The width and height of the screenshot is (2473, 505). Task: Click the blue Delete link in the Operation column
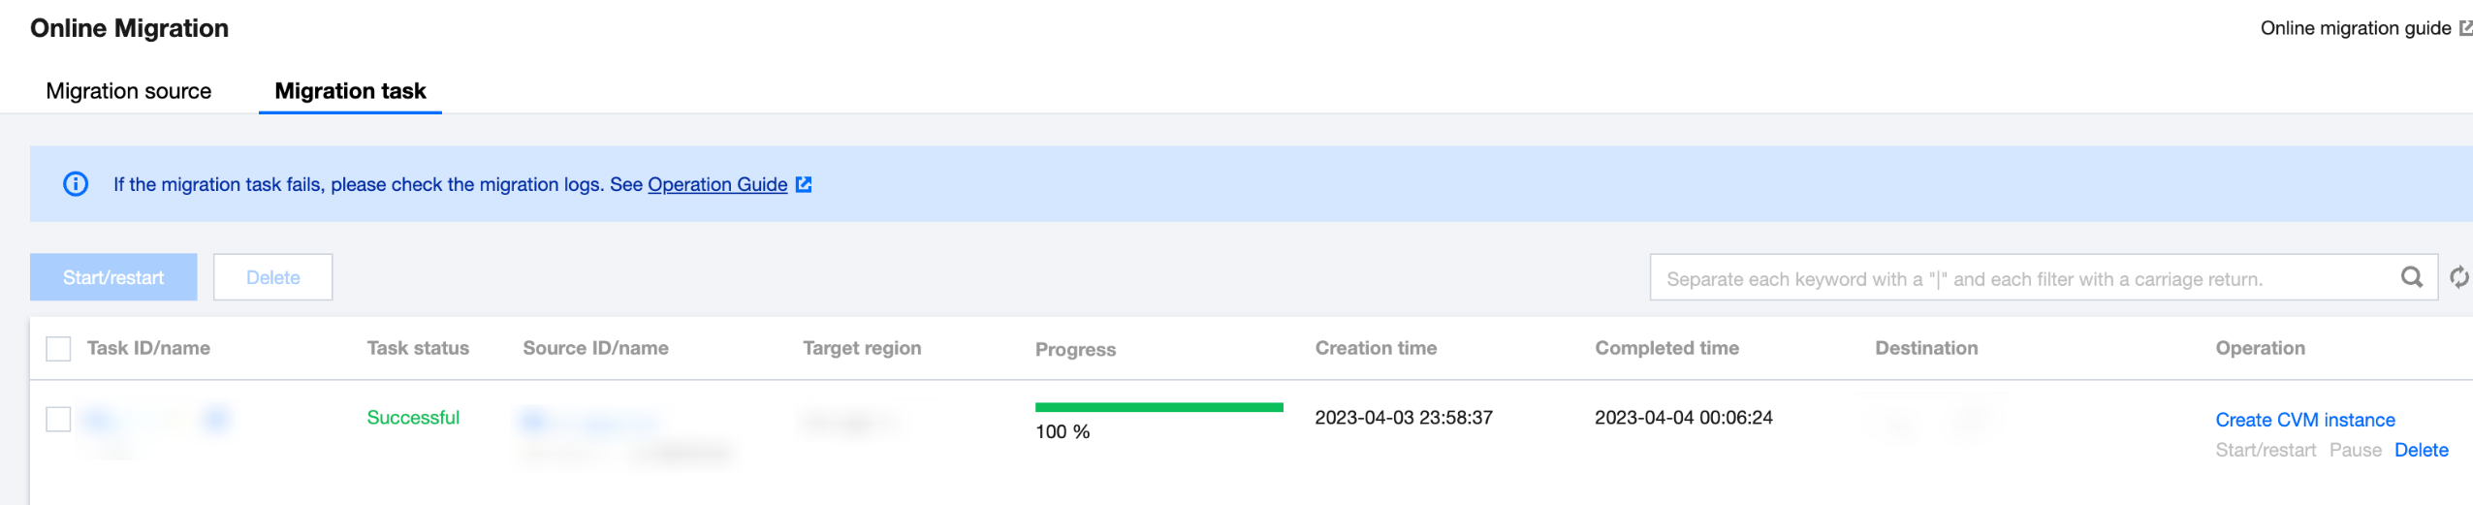pos(2421,450)
